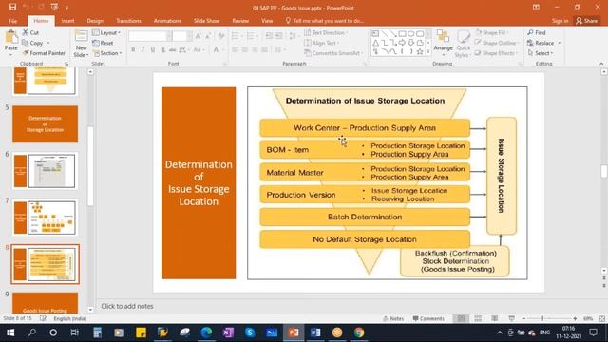Image resolution: width=608 pixels, height=342 pixels.
Task: Open the font color dropdown
Action: [222, 49]
